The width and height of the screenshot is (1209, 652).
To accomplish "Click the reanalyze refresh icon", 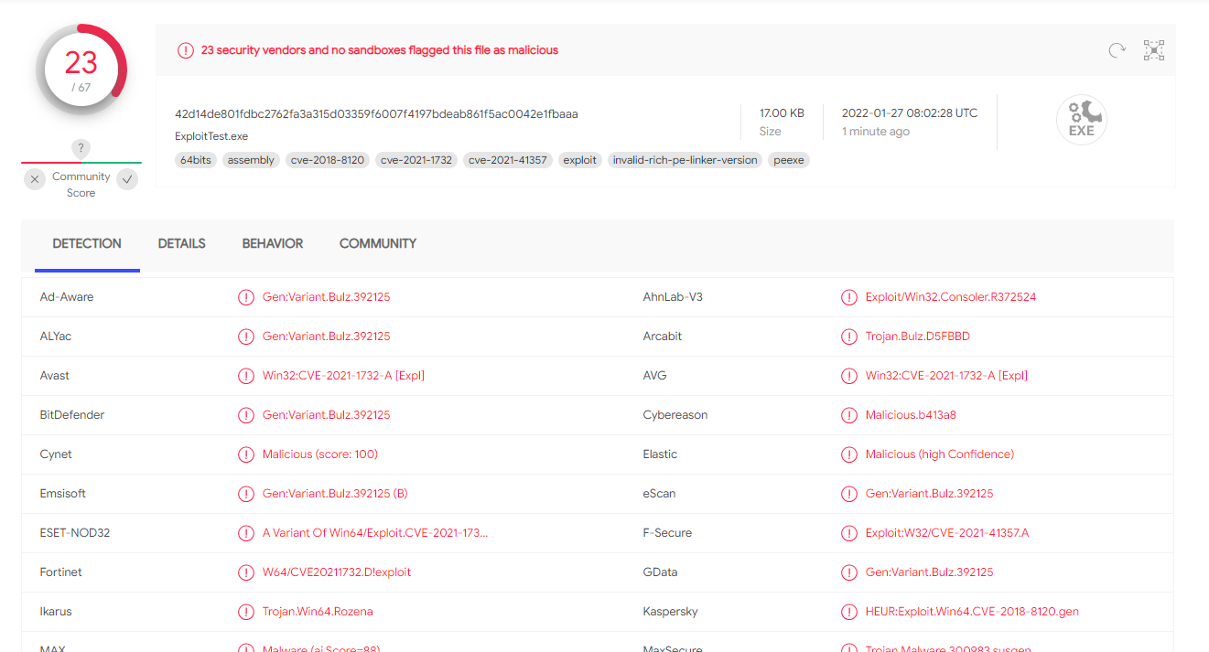I will [1117, 50].
